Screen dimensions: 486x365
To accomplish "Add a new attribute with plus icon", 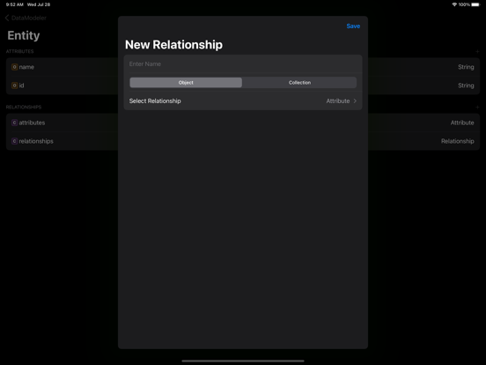I will point(477,51).
